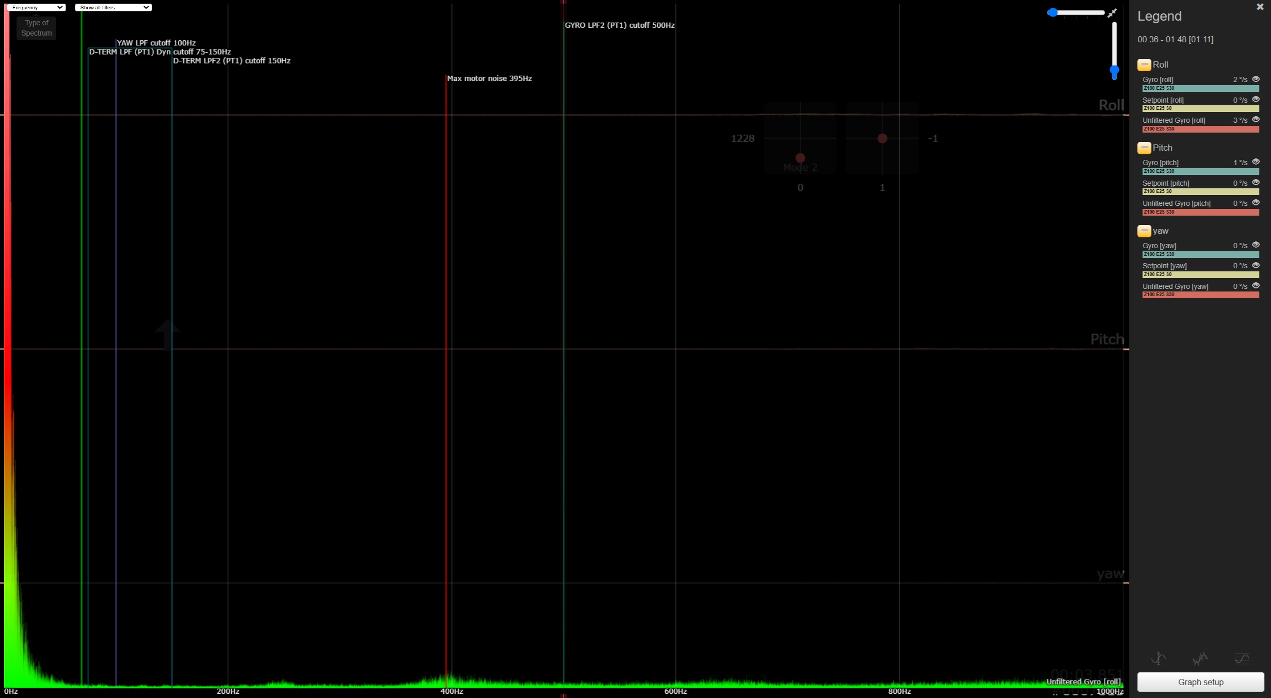Click the shrink analyser arrows icon
The width and height of the screenshot is (1271, 698).
(x=1112, y=13)
